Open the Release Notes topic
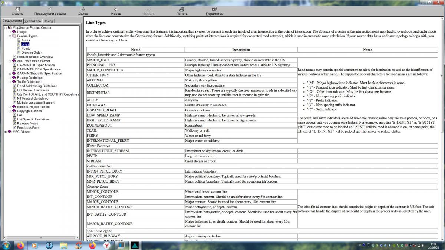Screen dimensions: 445x250 (x=27, y=123)
